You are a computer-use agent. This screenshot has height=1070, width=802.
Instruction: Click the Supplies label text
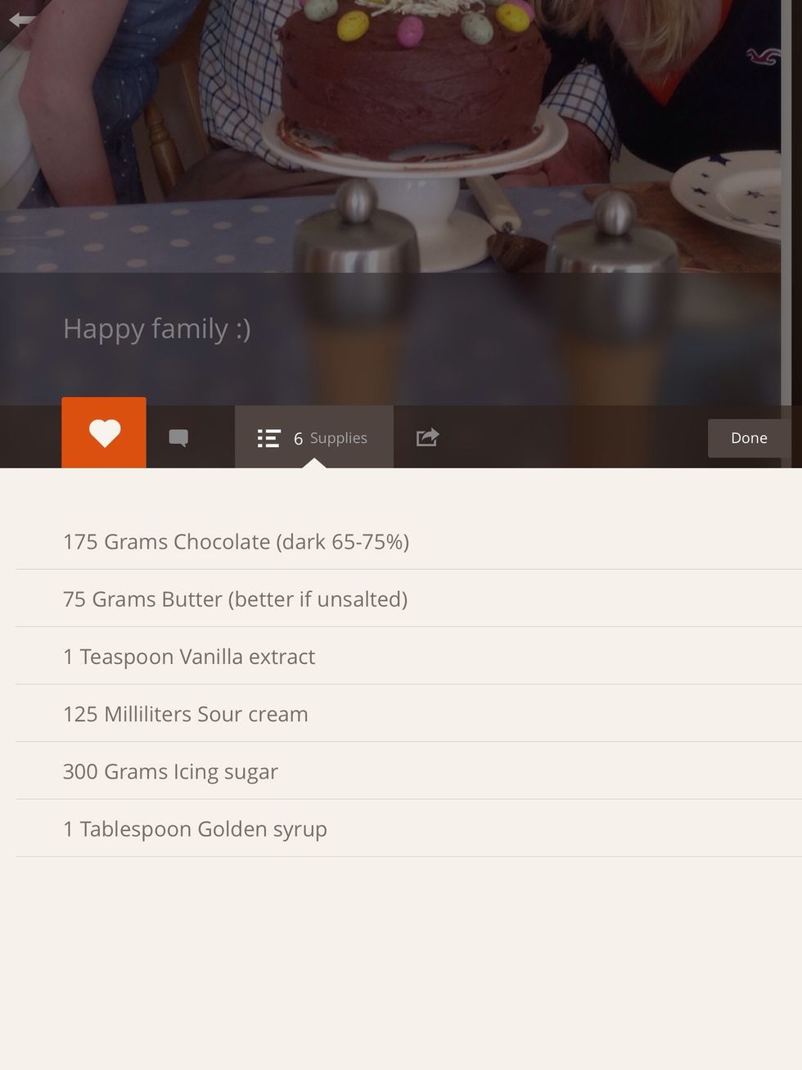point(338,438)
